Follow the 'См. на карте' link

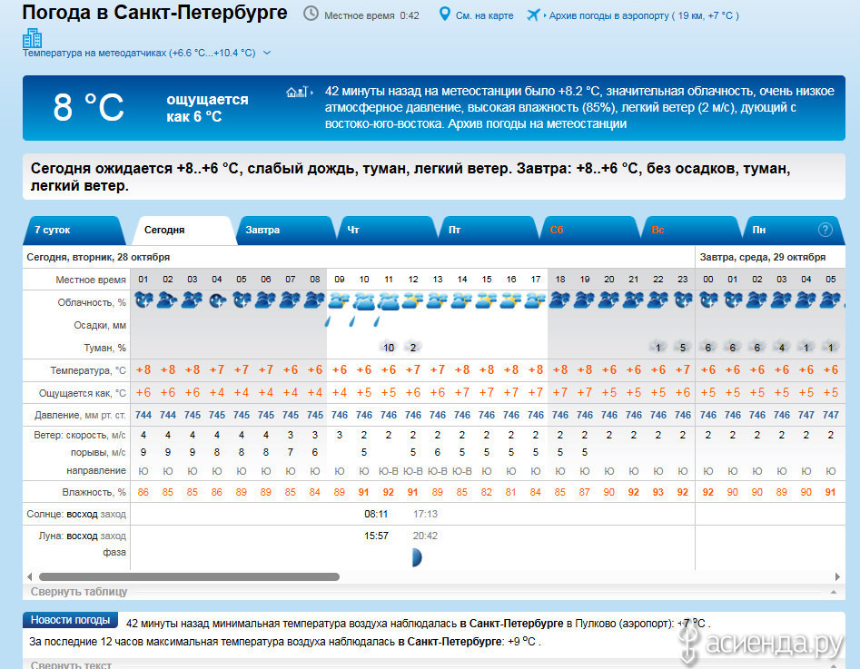pyautogui.click(x=484, y=15)
